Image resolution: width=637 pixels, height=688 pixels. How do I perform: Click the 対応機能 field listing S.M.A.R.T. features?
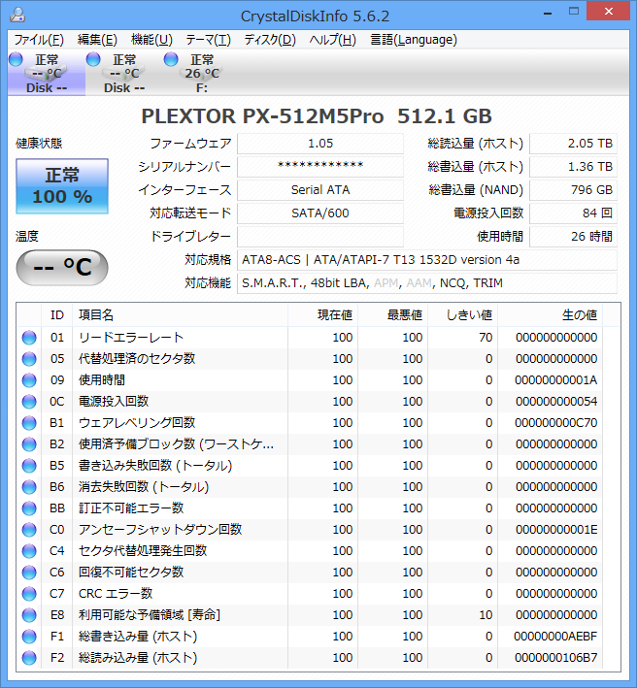point(427,283)
